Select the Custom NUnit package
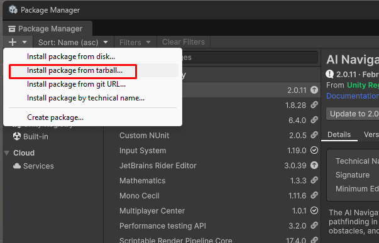 [145, 136]
